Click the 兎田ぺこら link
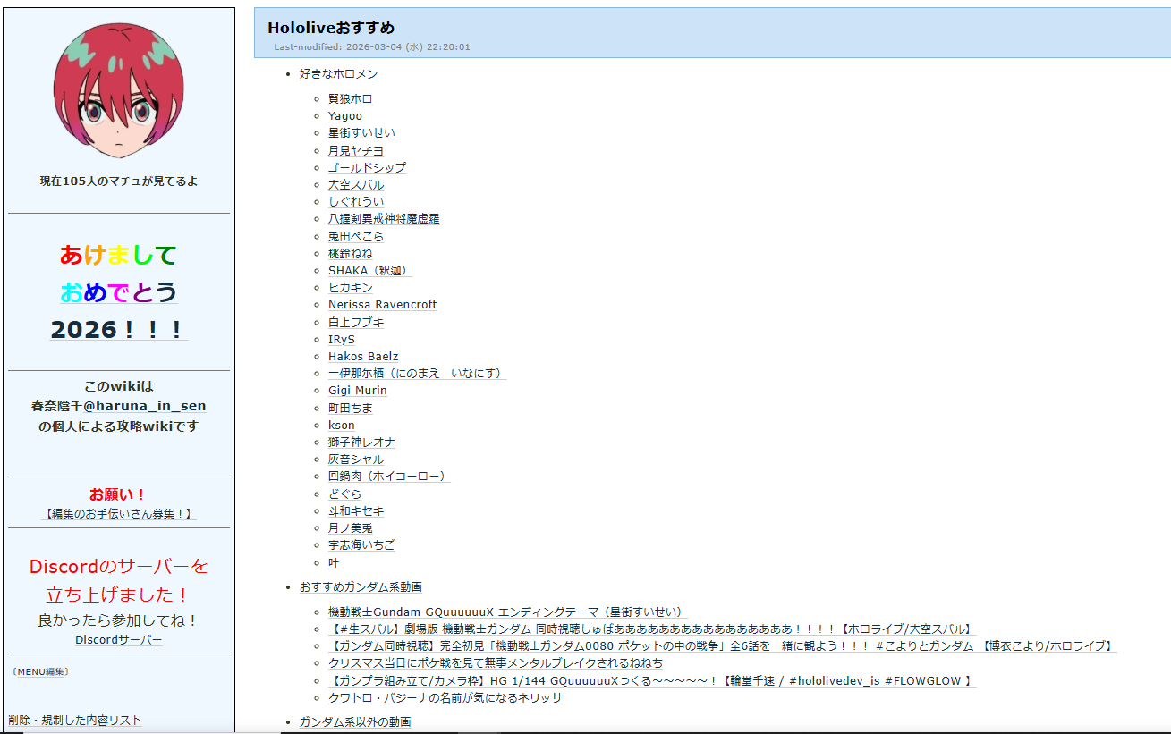 click(x=355, y=237)
